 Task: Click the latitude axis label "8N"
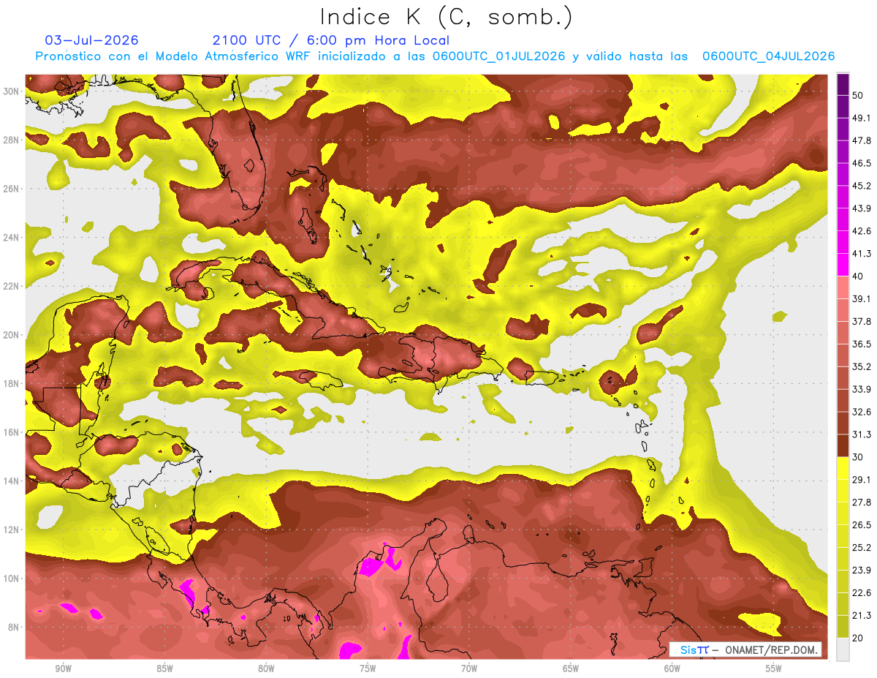pos(14,628)
